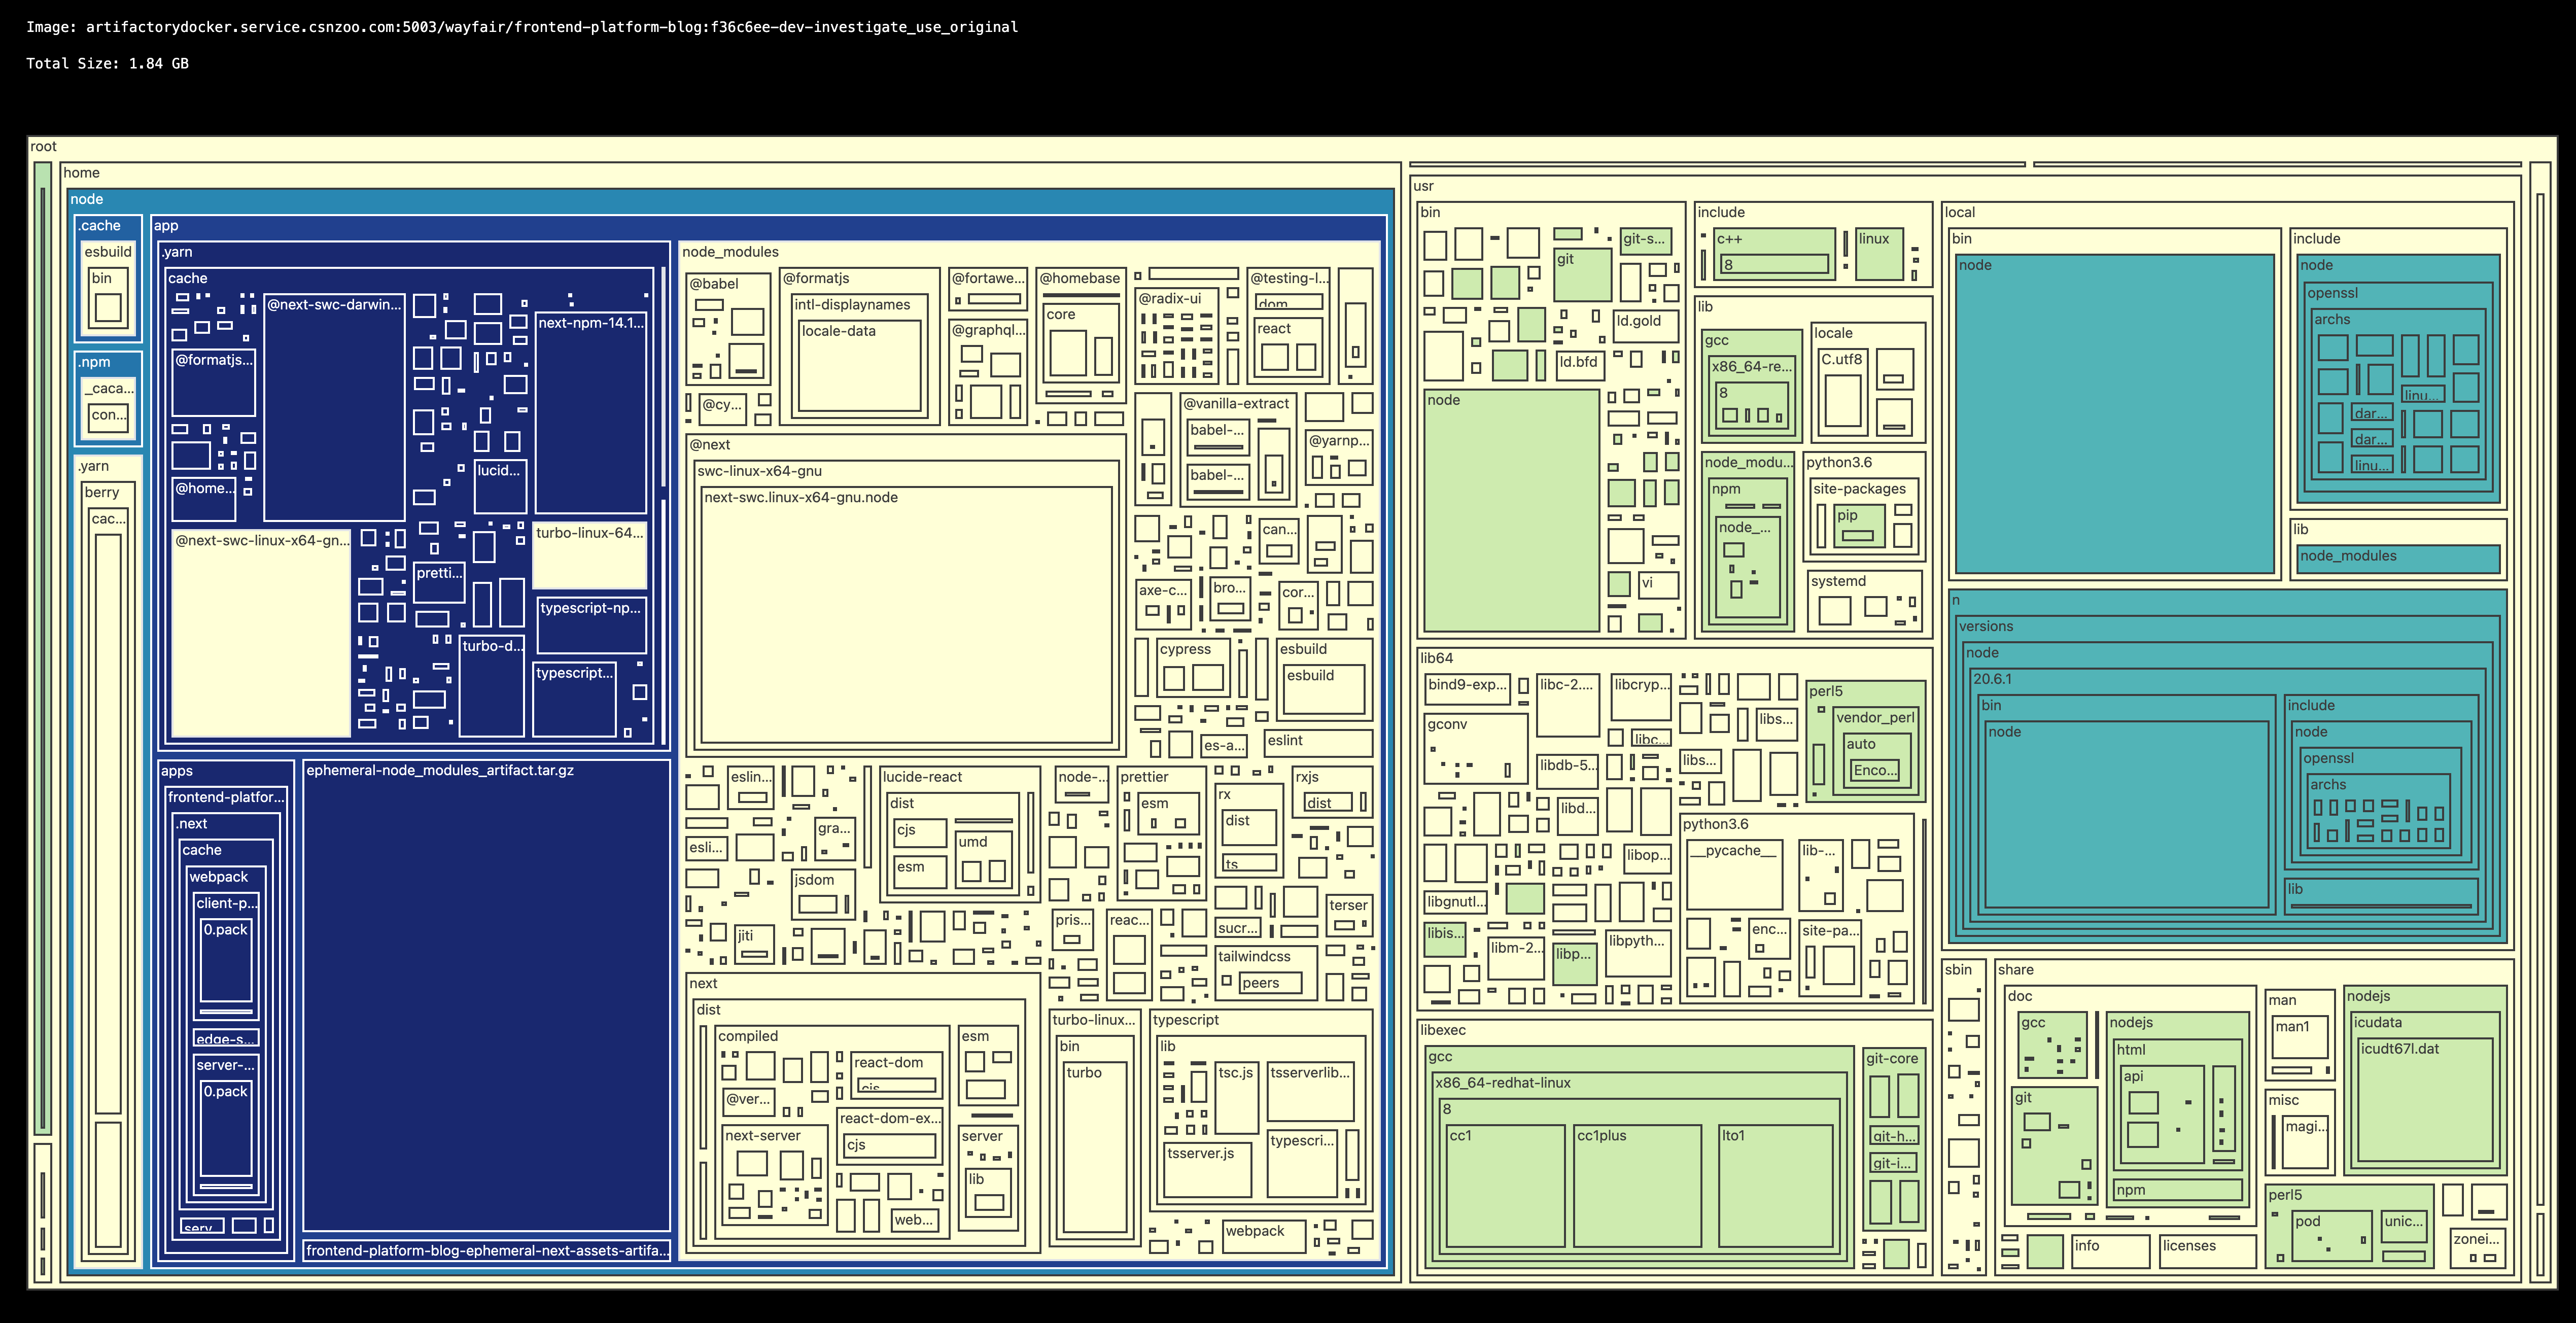Viewport: 2576px width, 1323px height.
Task: Select the usr label
Action: pyautogui.click(x=1423, y=186)
